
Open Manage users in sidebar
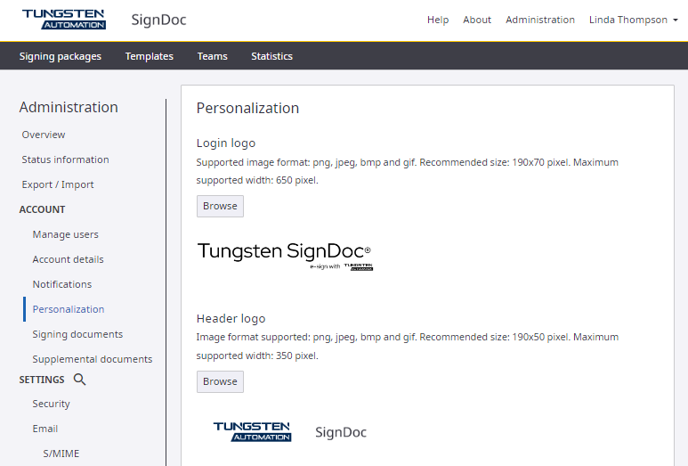tap(65, 234)
